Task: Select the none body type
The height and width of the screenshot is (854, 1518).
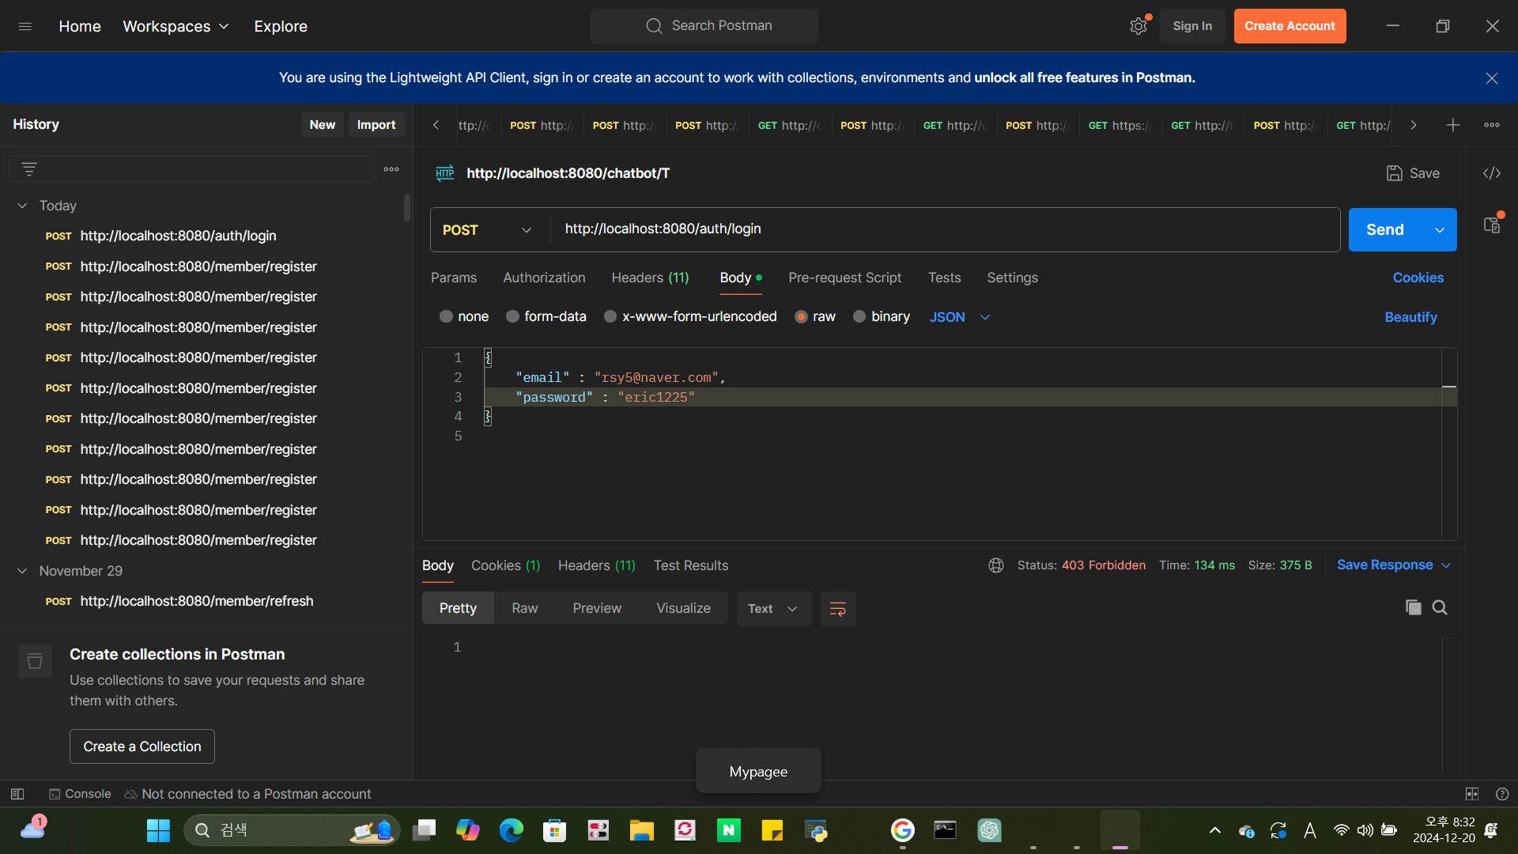Action: pyautogui.click(x=447, y=317)
